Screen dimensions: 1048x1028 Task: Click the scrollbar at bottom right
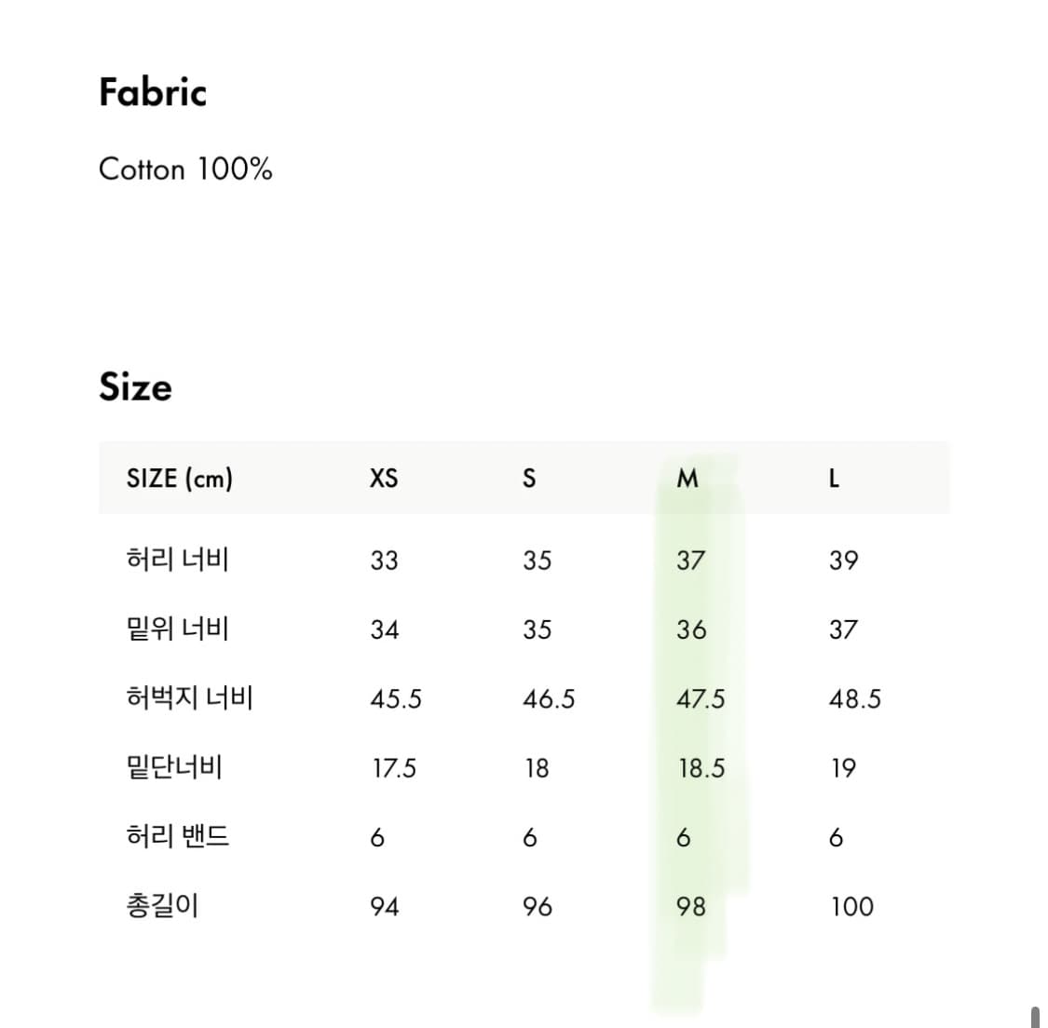pyautogui.click(x=1035, y=1016)
